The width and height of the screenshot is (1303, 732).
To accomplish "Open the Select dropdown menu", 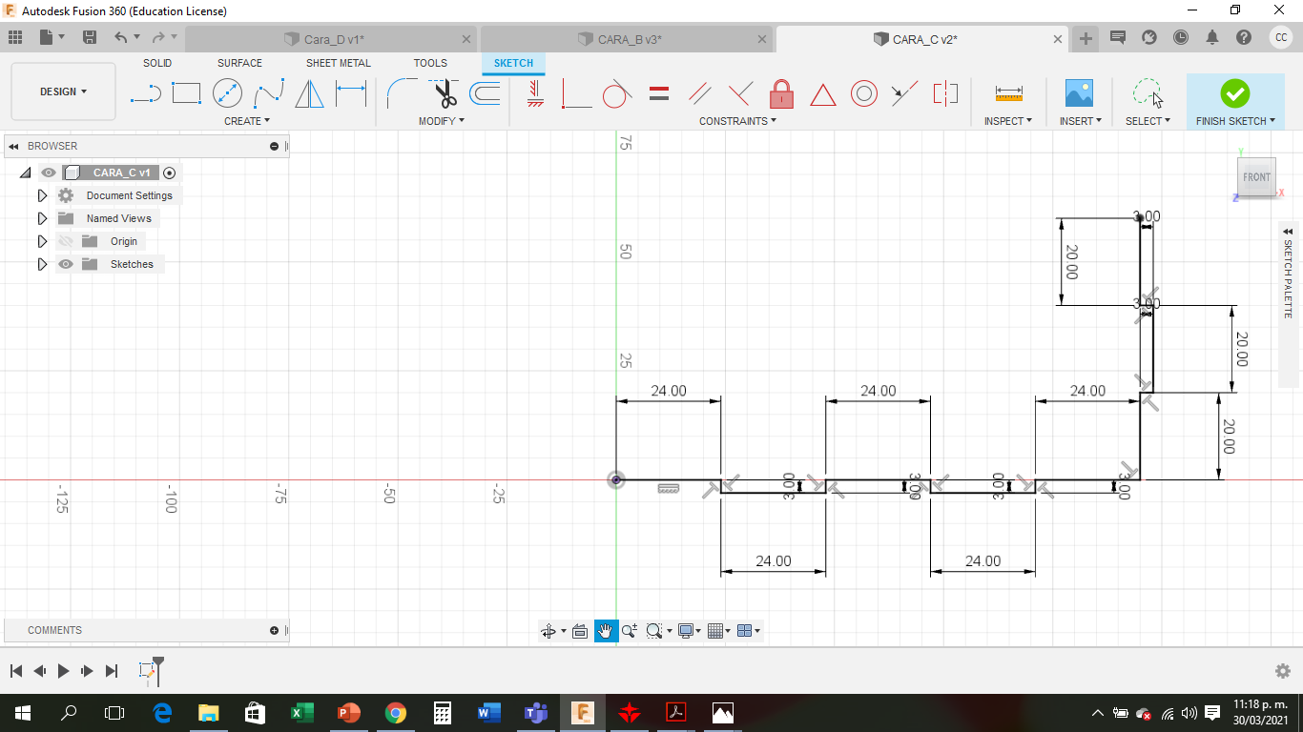I will [1148, 121].
